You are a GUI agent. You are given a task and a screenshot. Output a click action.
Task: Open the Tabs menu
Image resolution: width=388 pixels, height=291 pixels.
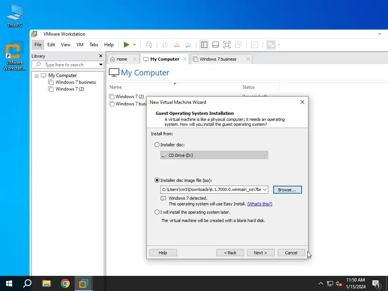point(94,45)
